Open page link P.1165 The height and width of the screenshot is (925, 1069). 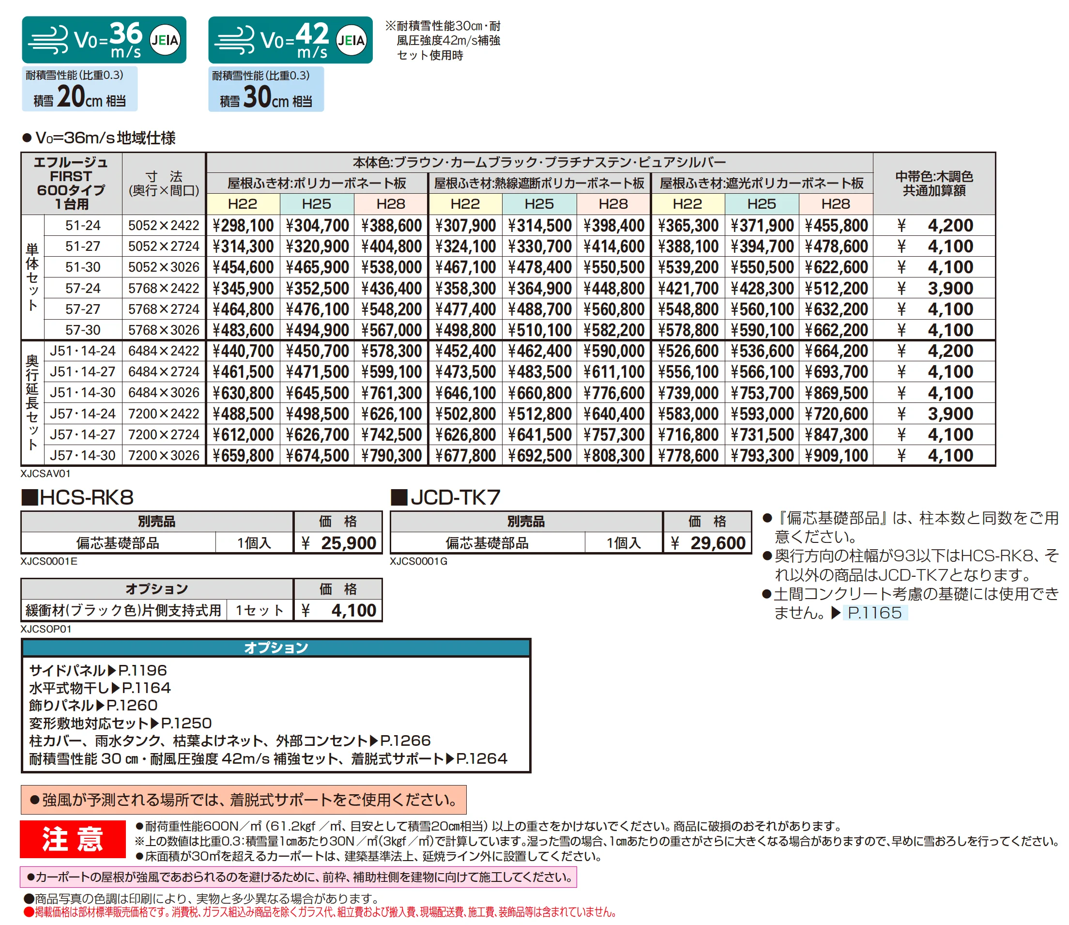click(874, 613)
